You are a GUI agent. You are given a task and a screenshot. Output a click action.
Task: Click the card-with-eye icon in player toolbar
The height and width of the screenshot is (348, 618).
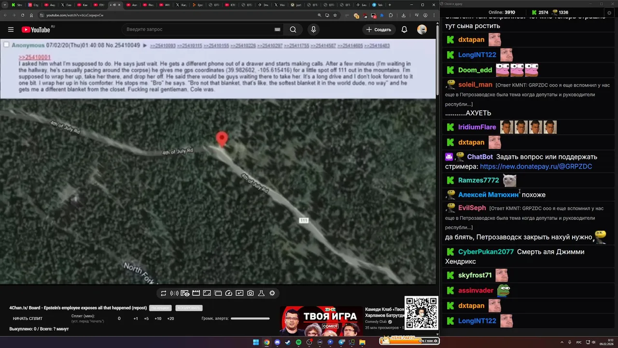(185, 293)
